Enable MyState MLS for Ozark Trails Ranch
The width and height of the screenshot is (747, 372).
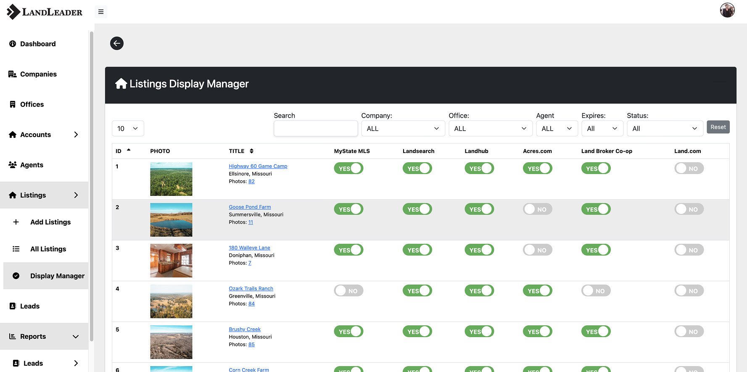348,291
